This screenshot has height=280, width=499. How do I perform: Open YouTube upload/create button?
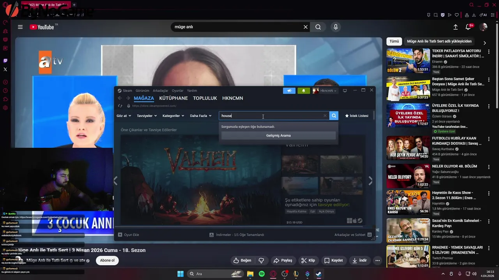455,27
